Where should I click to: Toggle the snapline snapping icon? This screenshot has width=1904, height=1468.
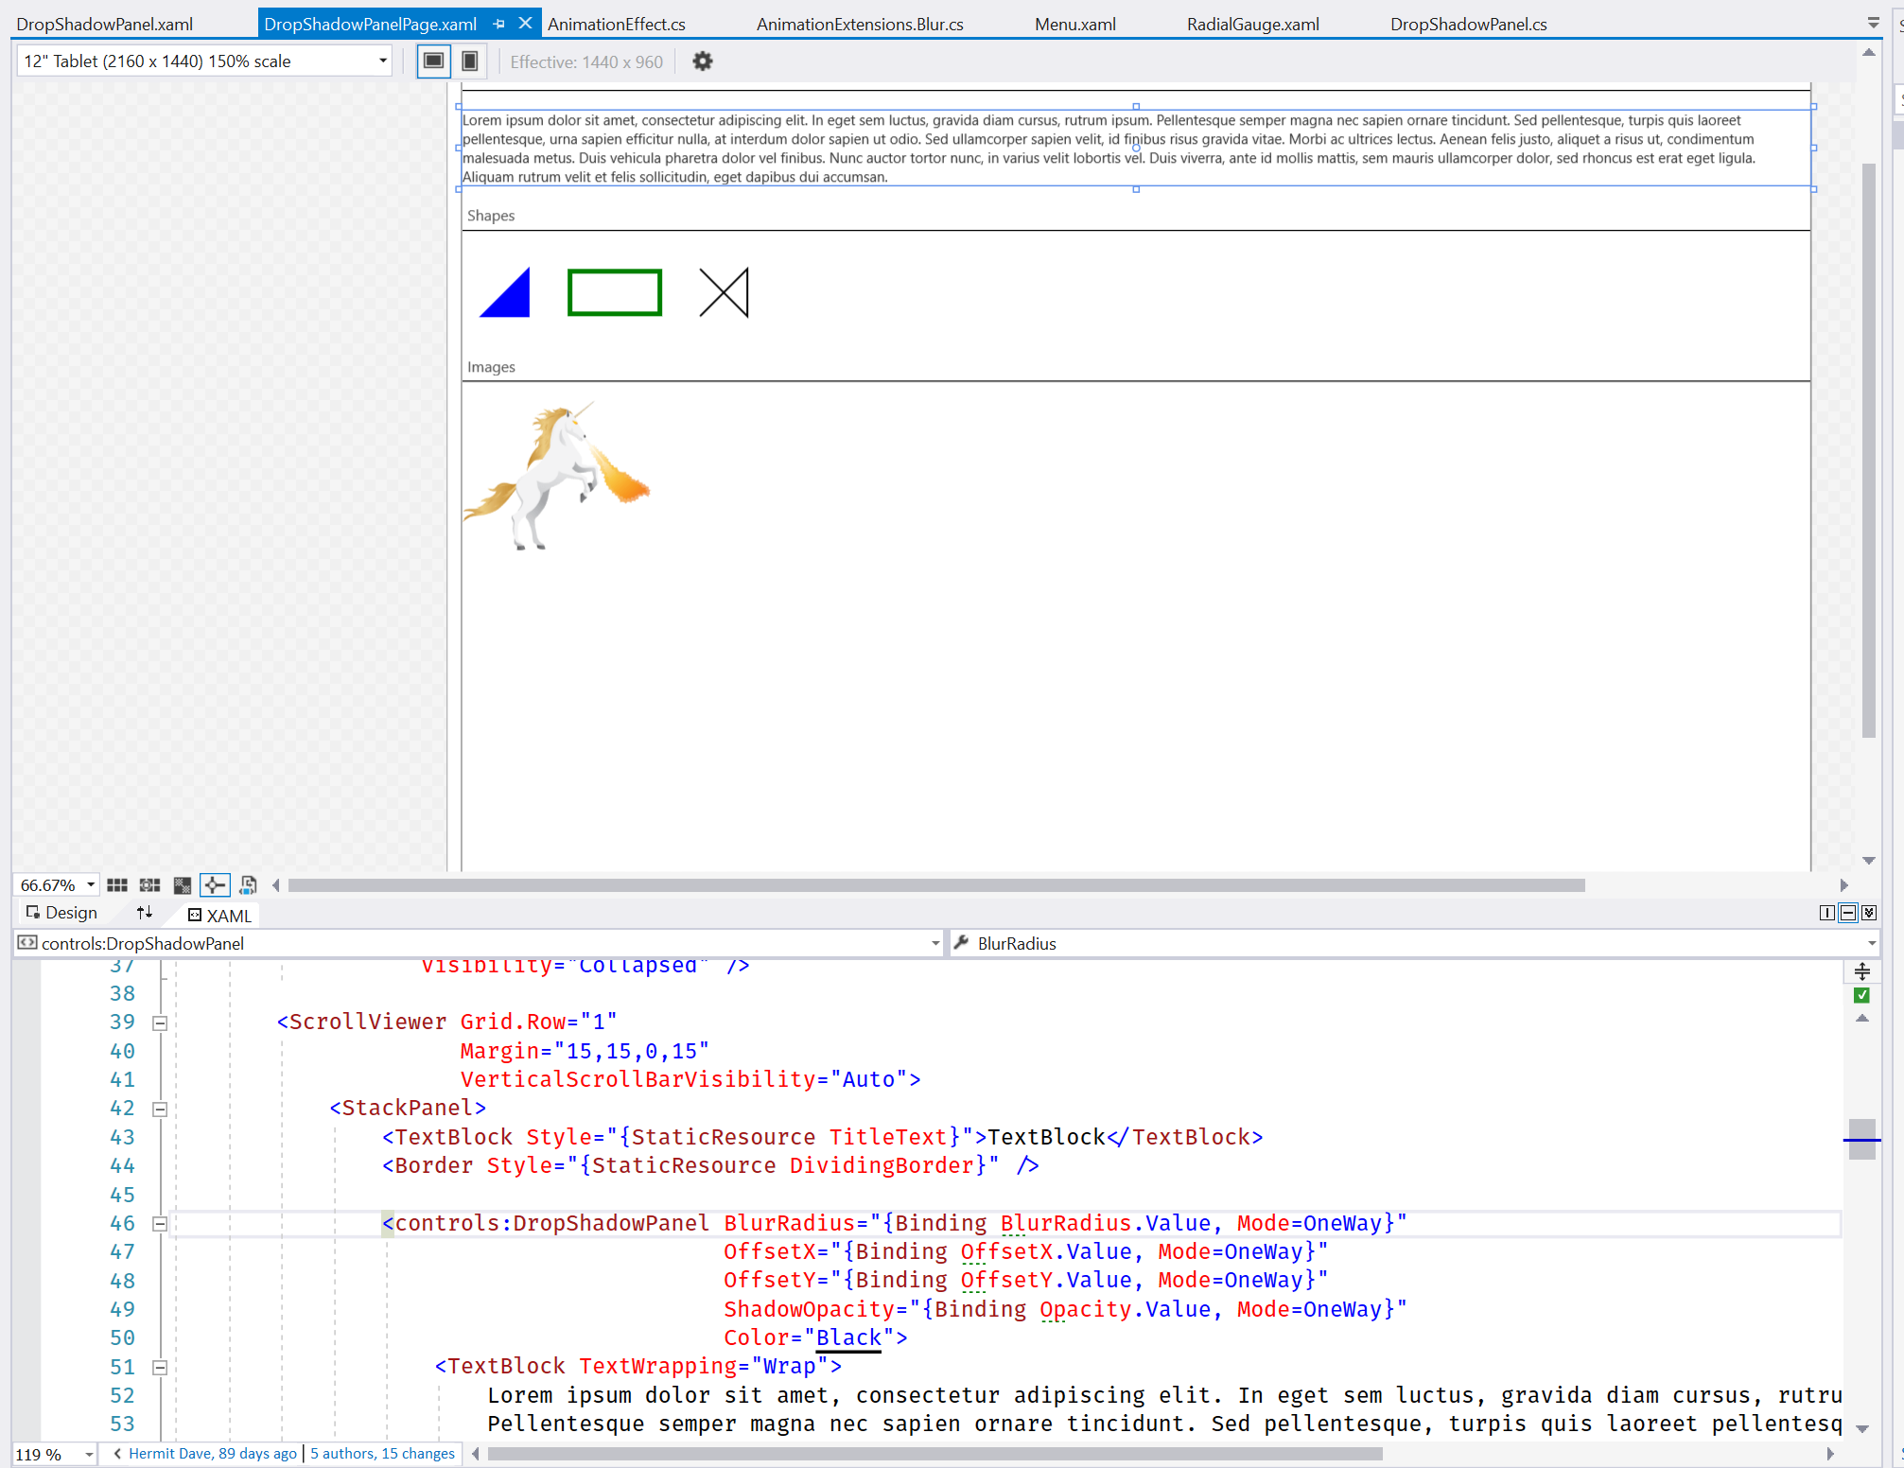click(x=215, y=884)
